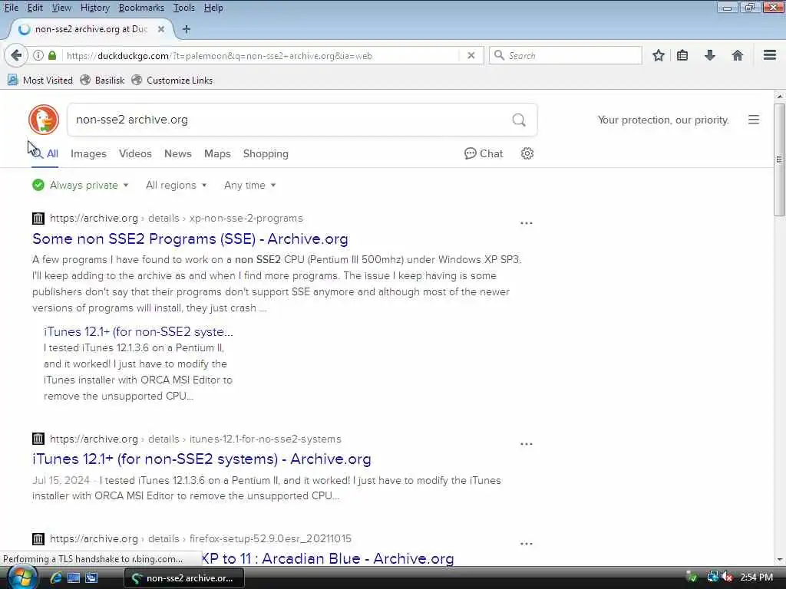Expand the Any time dropdown
This screenshot has height=589, width=786.
pyautogui.click(x=249, y=186)
